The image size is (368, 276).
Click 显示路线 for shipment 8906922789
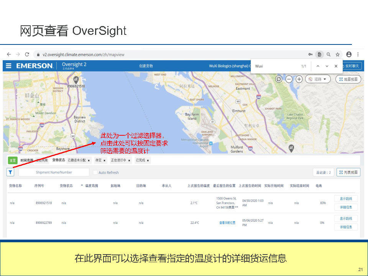point(346,219)
